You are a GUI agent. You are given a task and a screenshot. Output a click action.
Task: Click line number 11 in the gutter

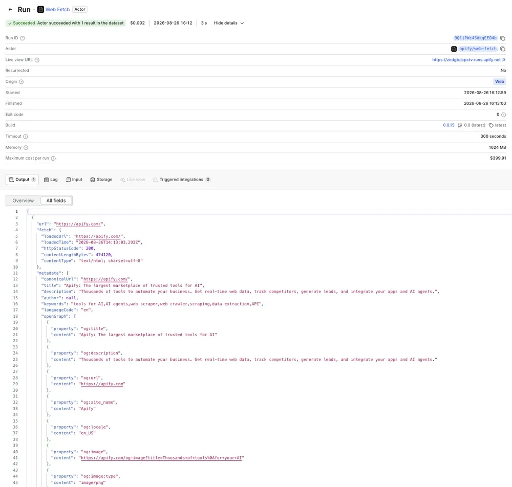click(15, 273)
